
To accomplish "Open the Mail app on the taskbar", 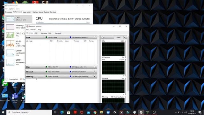I will pyautogui.click(x=88, y=112).
